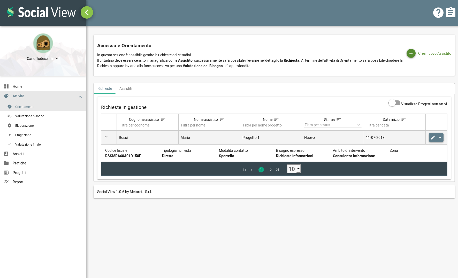Collapse the Attività menu section
This screenshot has height=278, width=458.
(x=80, y=97)
